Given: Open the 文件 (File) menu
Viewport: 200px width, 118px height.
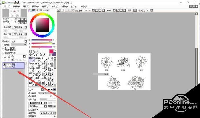Looking at the screenshot, I should (7, 7).
